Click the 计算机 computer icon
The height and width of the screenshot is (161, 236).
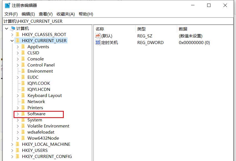click(13, 29)
